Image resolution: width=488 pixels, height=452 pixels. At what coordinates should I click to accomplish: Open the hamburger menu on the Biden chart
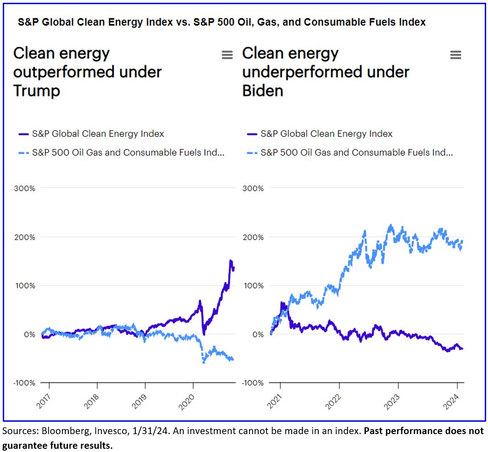(x=455, y=55)
